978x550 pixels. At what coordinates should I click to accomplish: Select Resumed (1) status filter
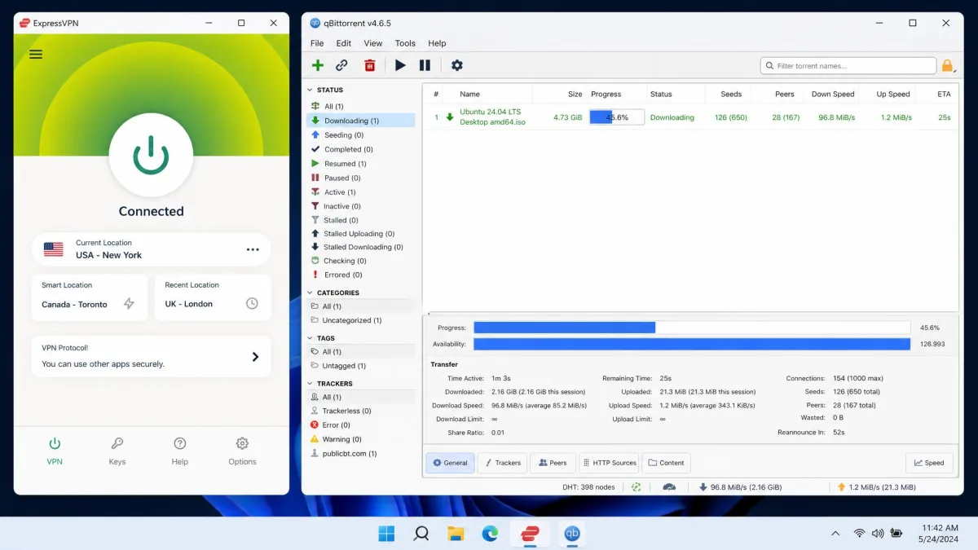pyautogui.click(x=360, y=164)
